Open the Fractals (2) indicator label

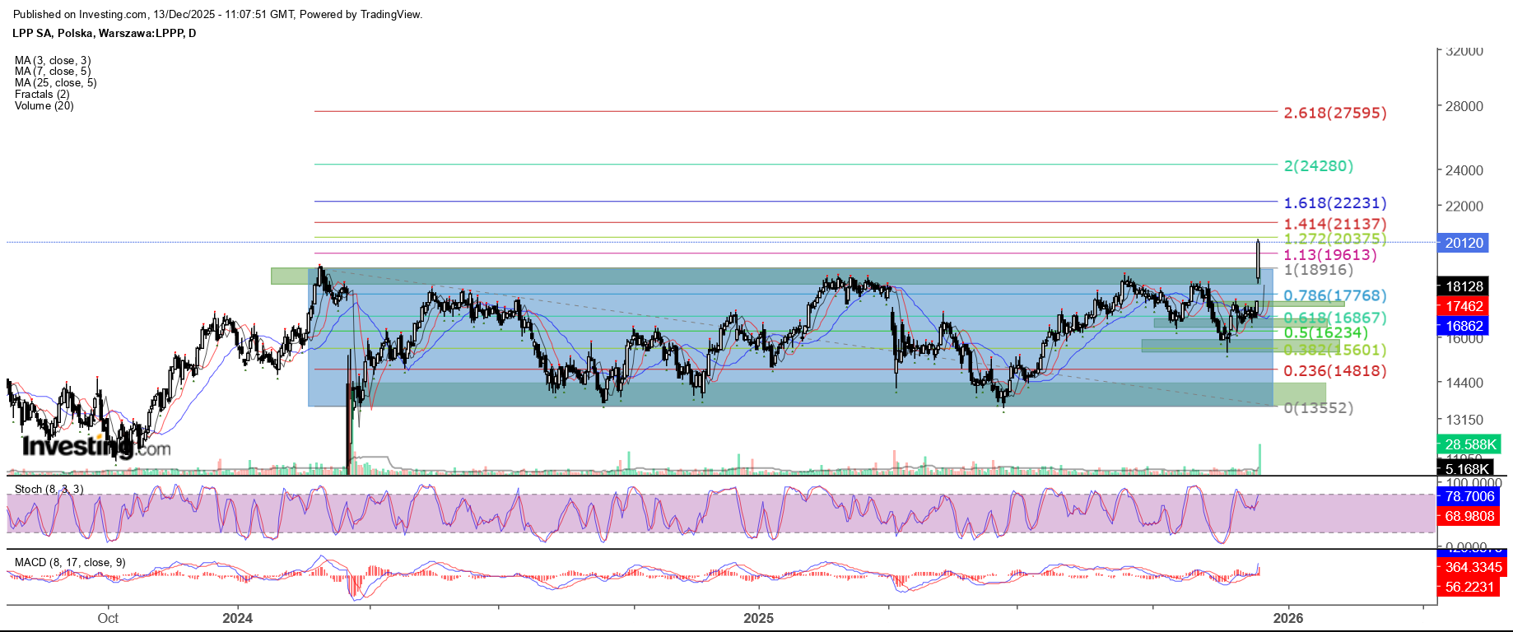click(40, 95)
